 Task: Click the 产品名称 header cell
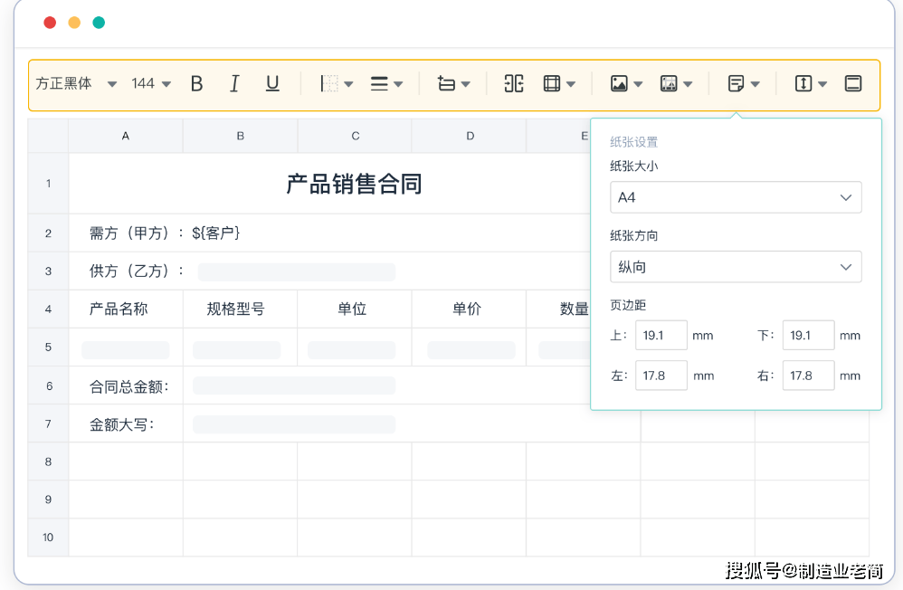[x=126, y=309]
